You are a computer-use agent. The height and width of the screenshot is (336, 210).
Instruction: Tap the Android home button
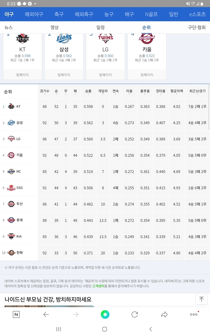pyautogui.click(x=104, y=329)
